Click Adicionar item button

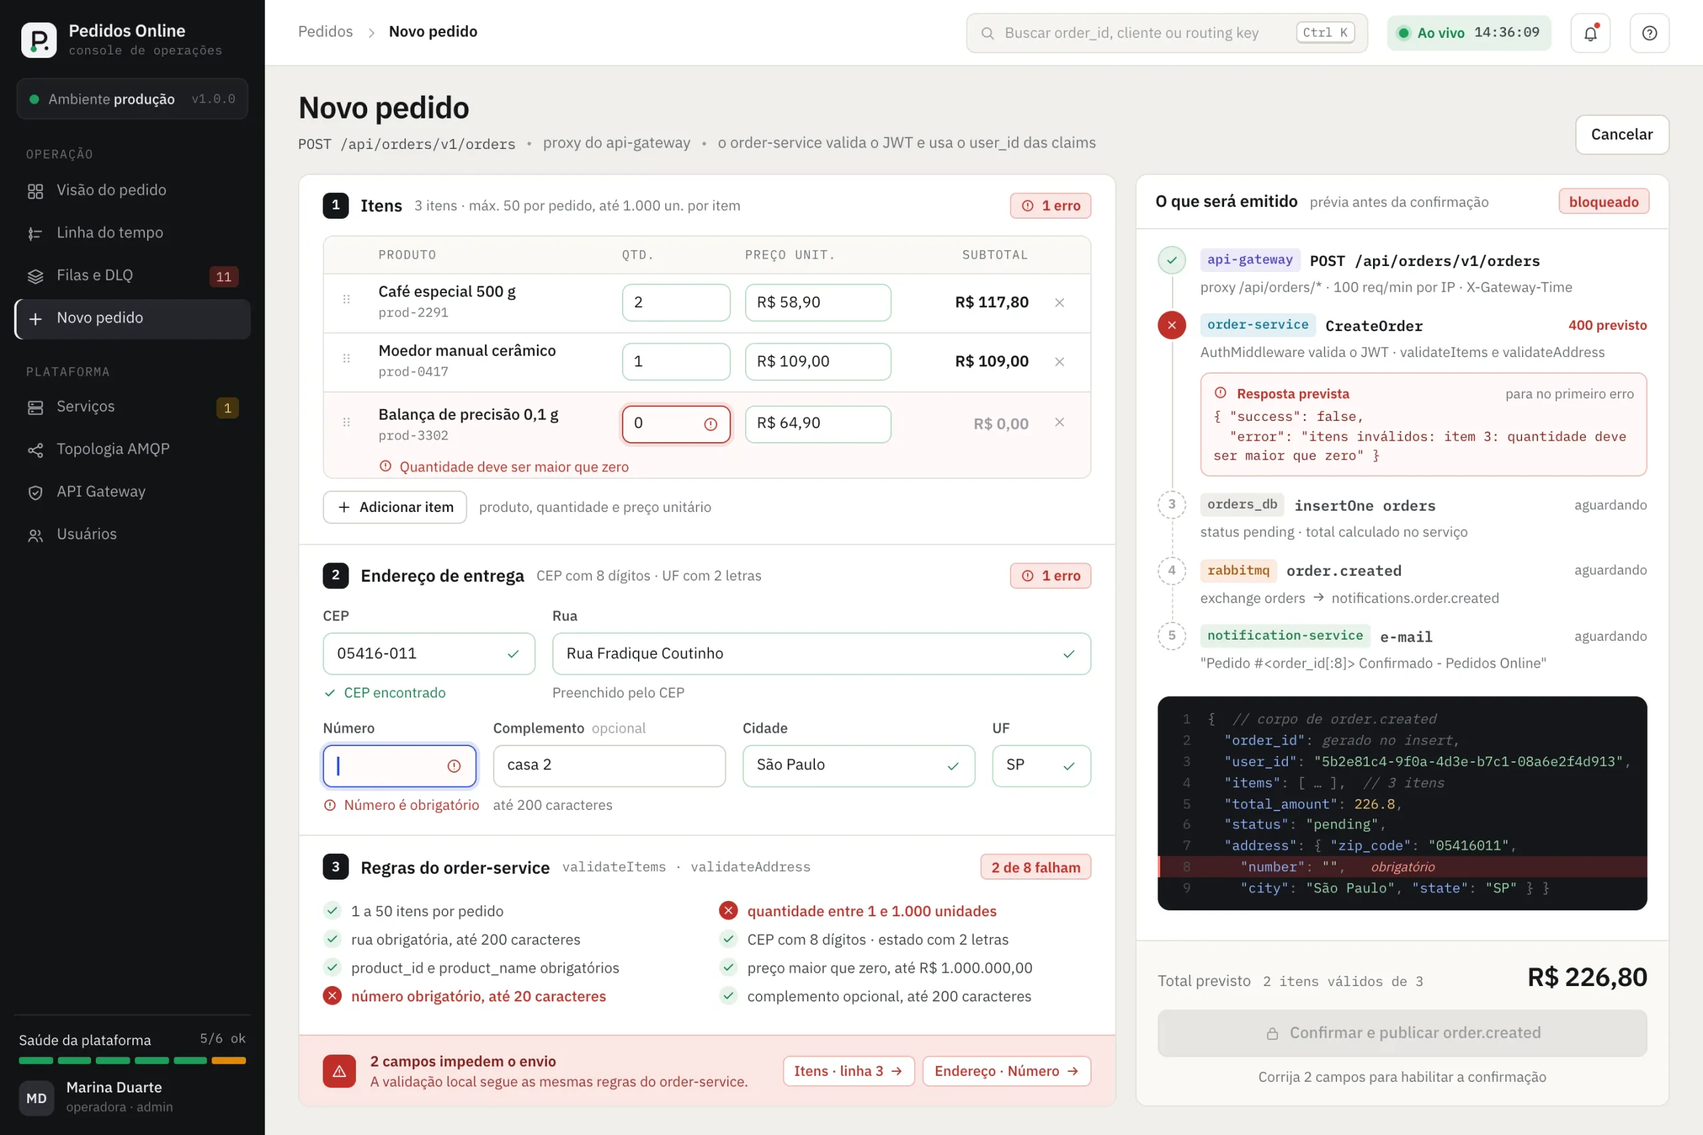click(394, 507)
